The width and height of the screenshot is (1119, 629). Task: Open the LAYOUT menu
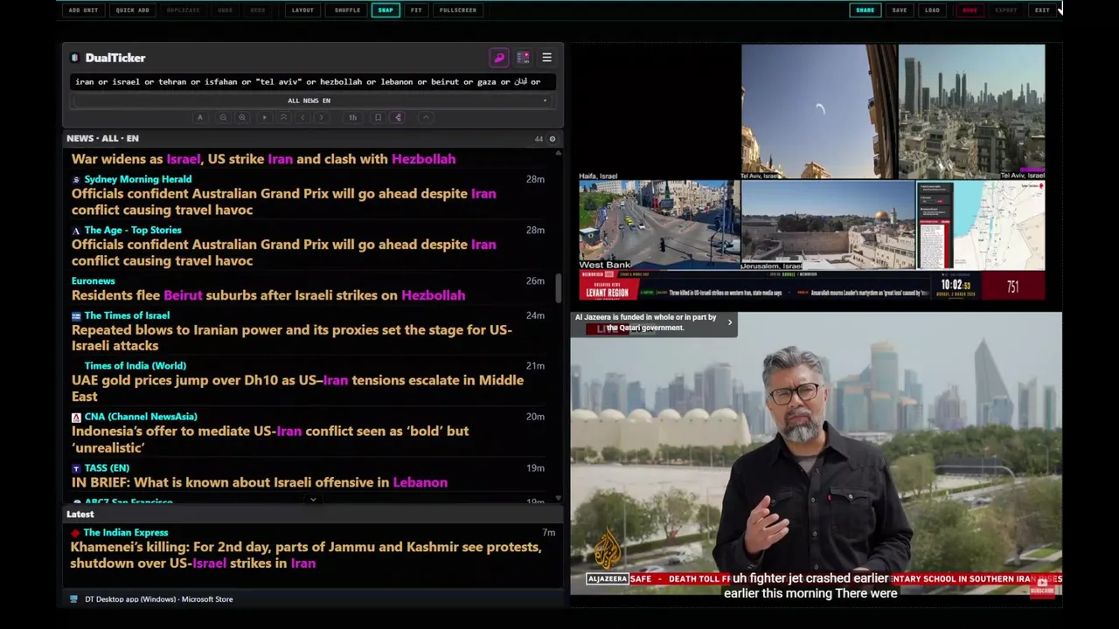(302, 10)
